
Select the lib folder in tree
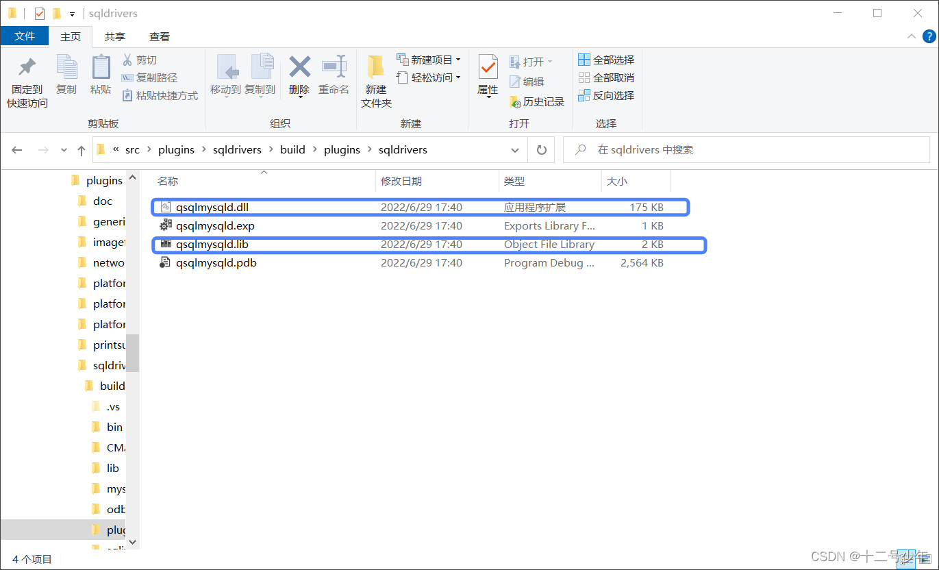[105, 468]
